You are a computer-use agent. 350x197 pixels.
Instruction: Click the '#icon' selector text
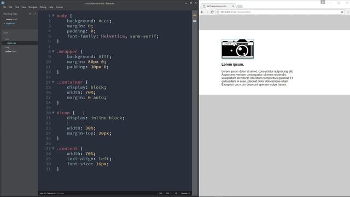tap(63, 113)
